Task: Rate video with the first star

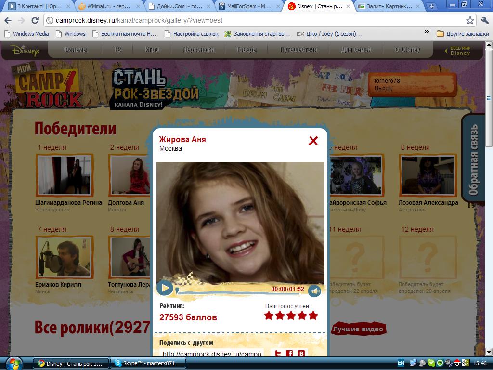Action: pyautogui.click(x=269, y=315)
